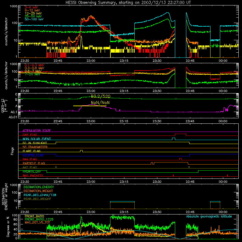242x242 pixels.
Task: Select the FLARE_FLAG label
Action: coord(31,151)
